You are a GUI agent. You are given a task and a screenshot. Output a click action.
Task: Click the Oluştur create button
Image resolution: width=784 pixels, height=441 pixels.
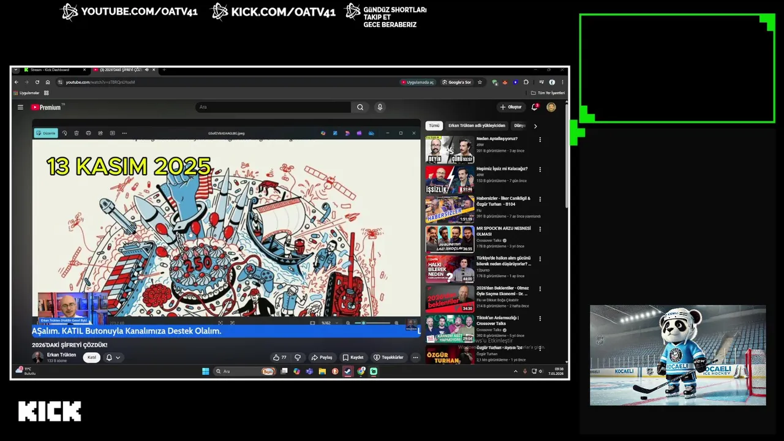[511, 107]
